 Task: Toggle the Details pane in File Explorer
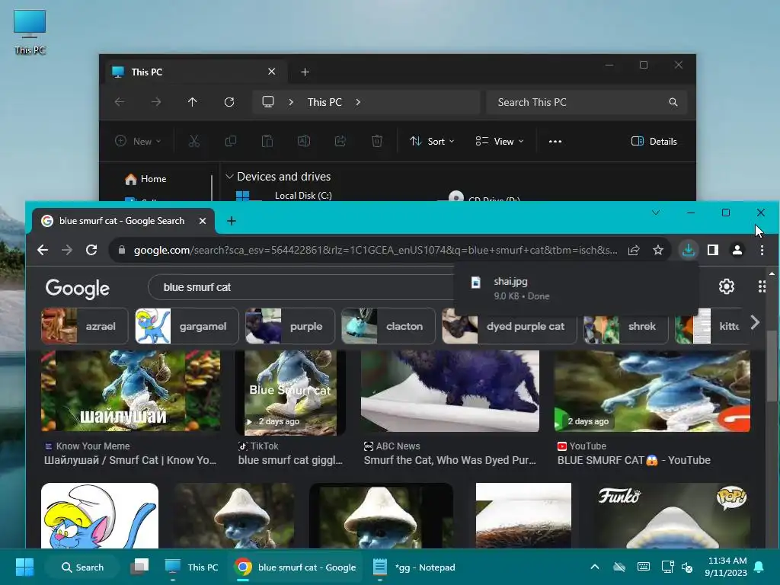(654, 141)
